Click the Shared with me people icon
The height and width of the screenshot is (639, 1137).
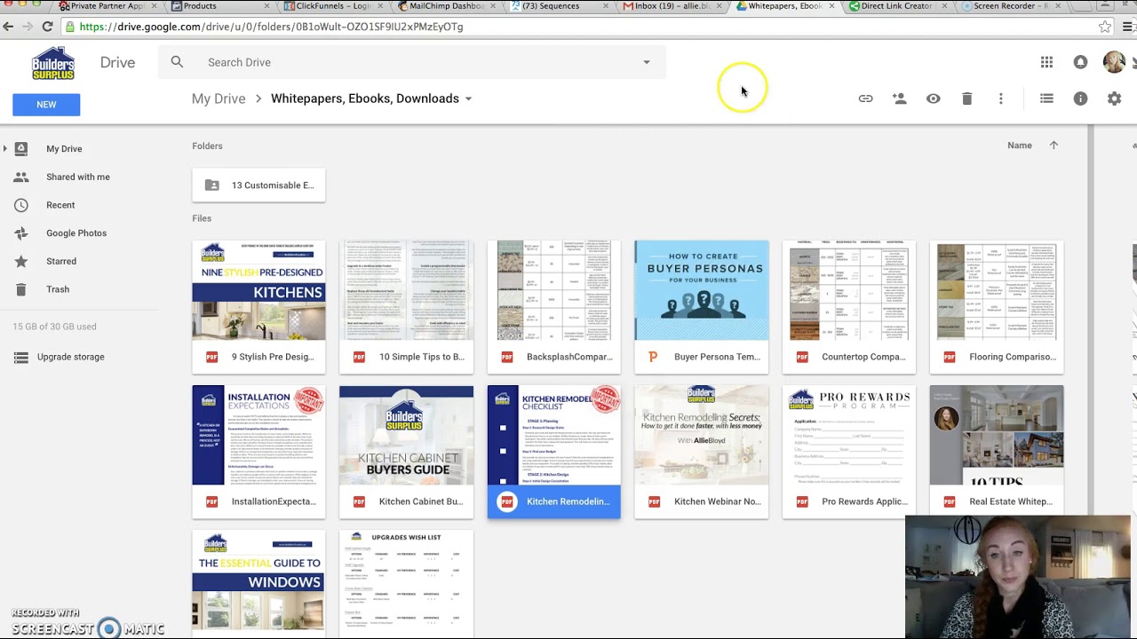tap(21, 177)
